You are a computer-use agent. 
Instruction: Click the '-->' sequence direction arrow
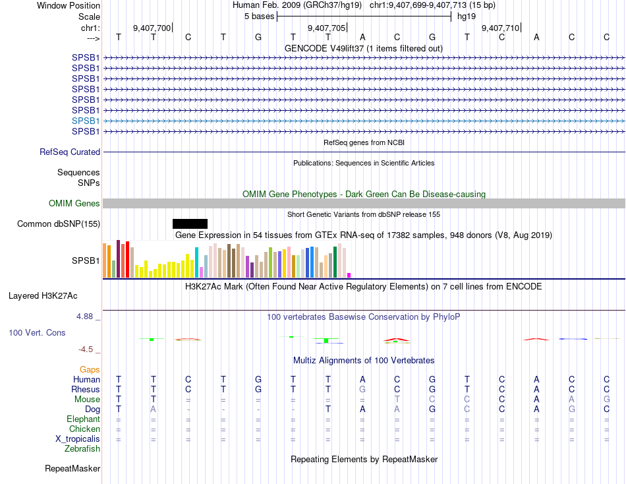[x=93, y=38]
